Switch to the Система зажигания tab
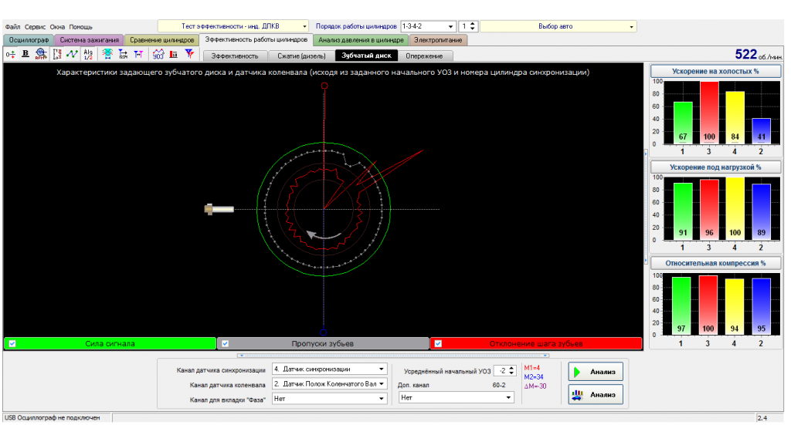This screenshot has width=791, height=425. coord(90,40)
